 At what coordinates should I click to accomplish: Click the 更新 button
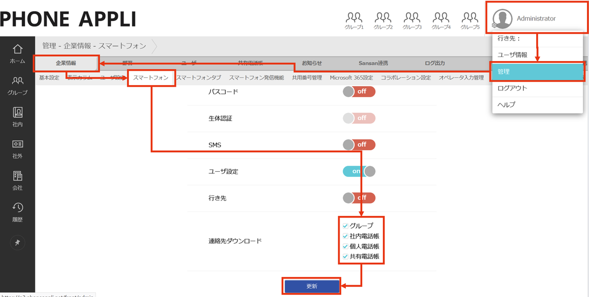(x=312, y=286)
